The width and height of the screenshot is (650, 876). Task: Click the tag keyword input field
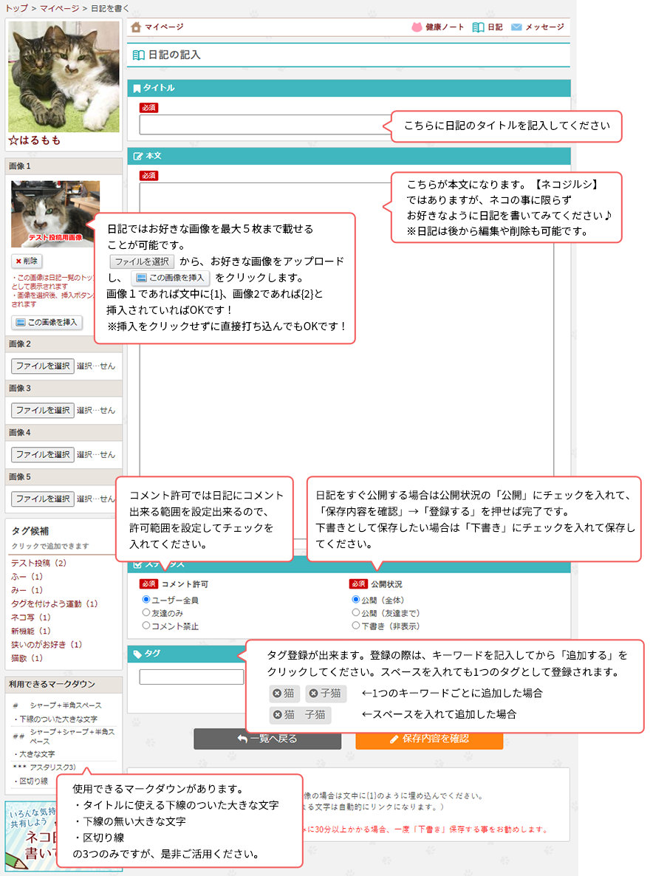191,677
